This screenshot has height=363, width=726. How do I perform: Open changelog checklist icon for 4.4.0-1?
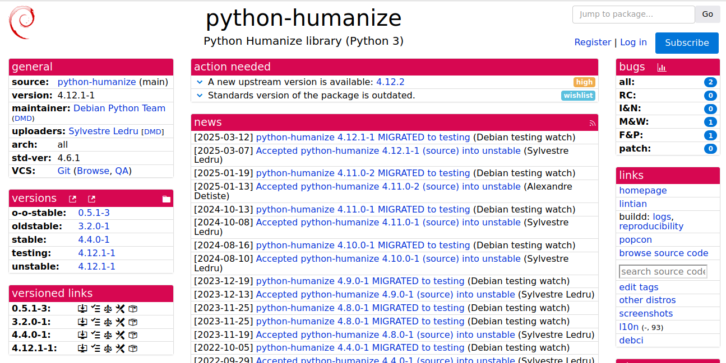pos(95,335)
